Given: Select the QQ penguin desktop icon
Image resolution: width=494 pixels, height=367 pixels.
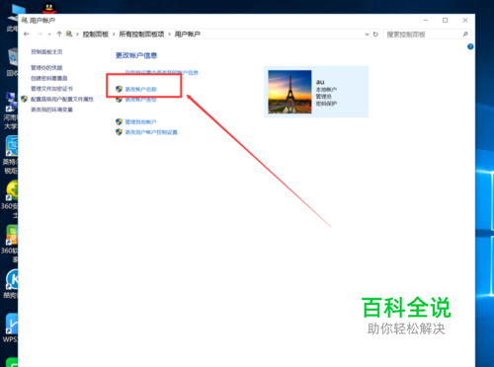Looking at the screenshot, I should click(x=49, y=8).
